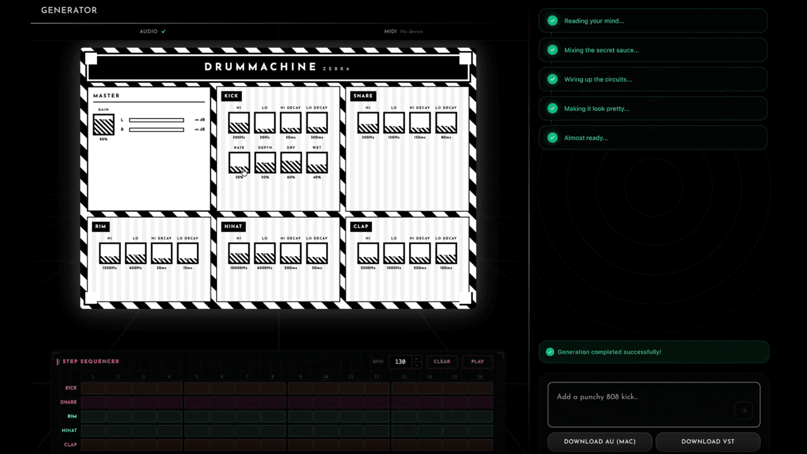Increase BPM with the up stepper arrow
Viewport: 807px width, 454px height.
(416, 359)
